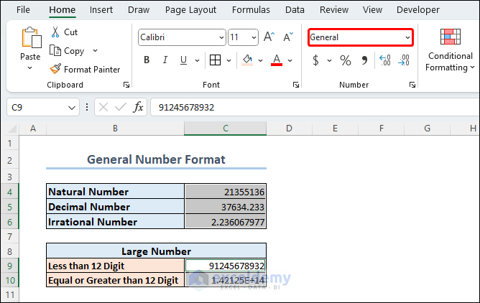Open the Clipboard dialog launcher
Viewport: 480px width, 303px height.
tap(126, 85)
